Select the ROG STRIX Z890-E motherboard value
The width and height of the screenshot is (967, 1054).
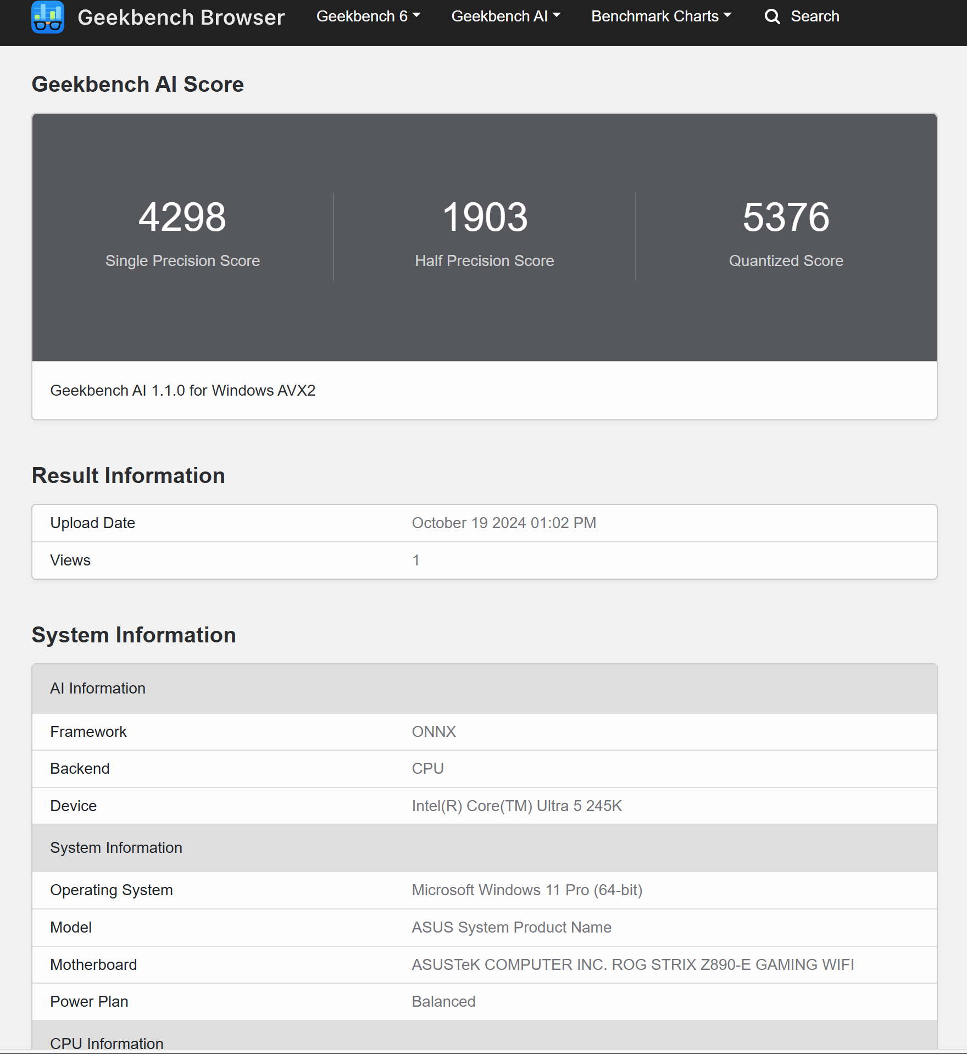click(x=633, y=964)
